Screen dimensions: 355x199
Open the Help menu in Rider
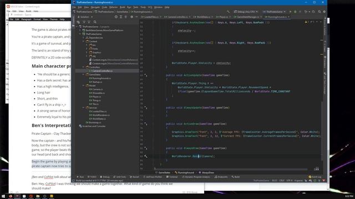(x=167, y=7)
